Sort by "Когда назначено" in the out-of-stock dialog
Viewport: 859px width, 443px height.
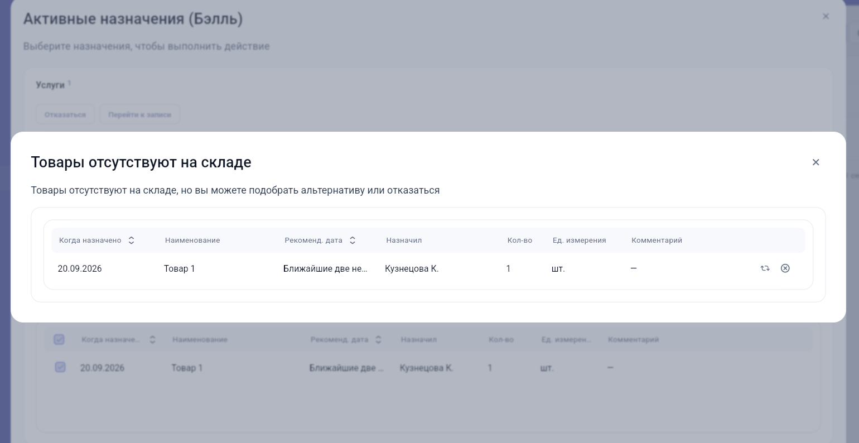(x=132, y=240)
